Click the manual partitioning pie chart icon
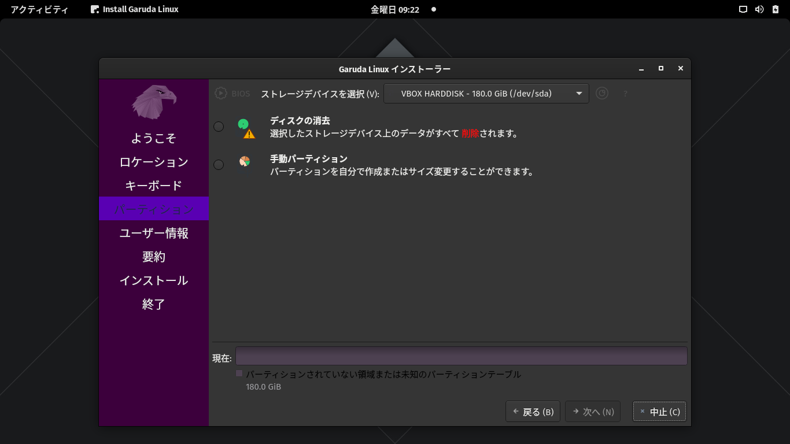Viewport: 790px width, 444px height. click(245, 161)
